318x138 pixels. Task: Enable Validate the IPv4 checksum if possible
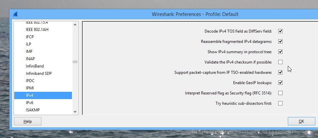[280, 62]
